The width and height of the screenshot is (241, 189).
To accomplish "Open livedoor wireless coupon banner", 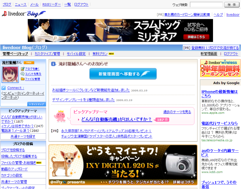I will click(220, 68).
